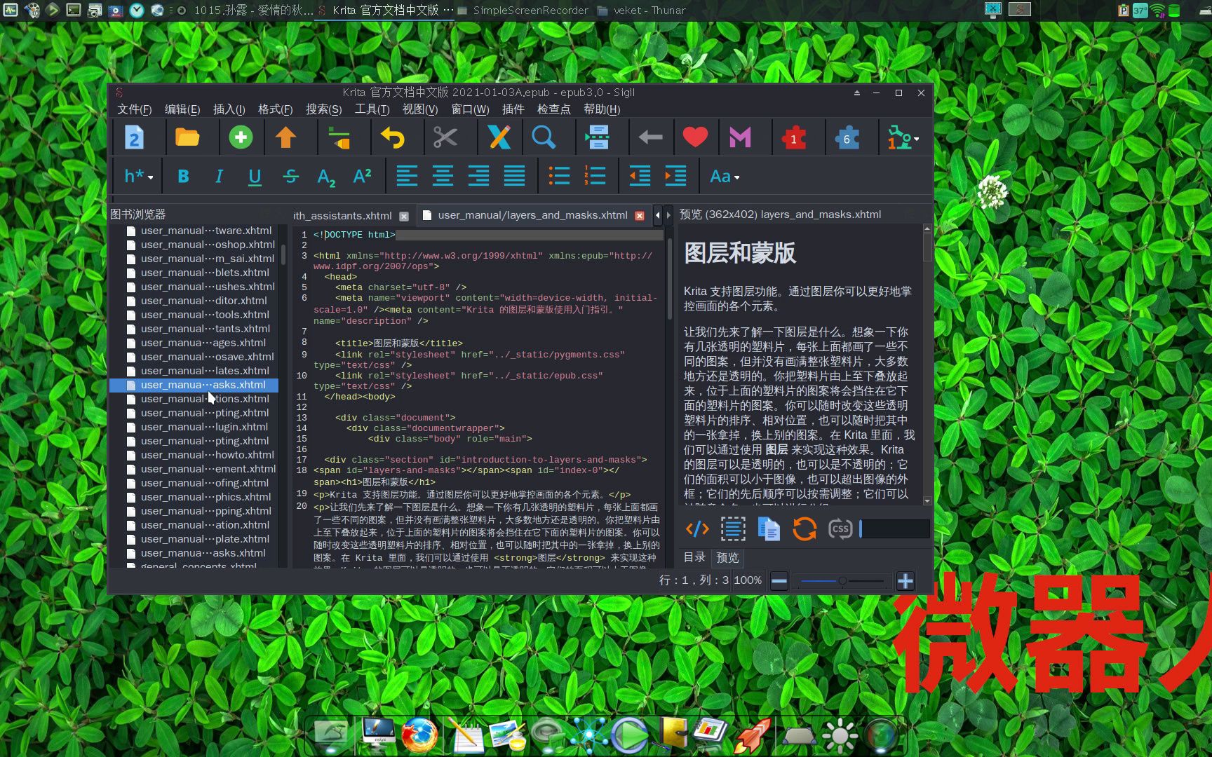Adjust the zoom slider in status bar
Image resolution: width=1212 pixels, height=757 pixels.
(x=842, y=581)
